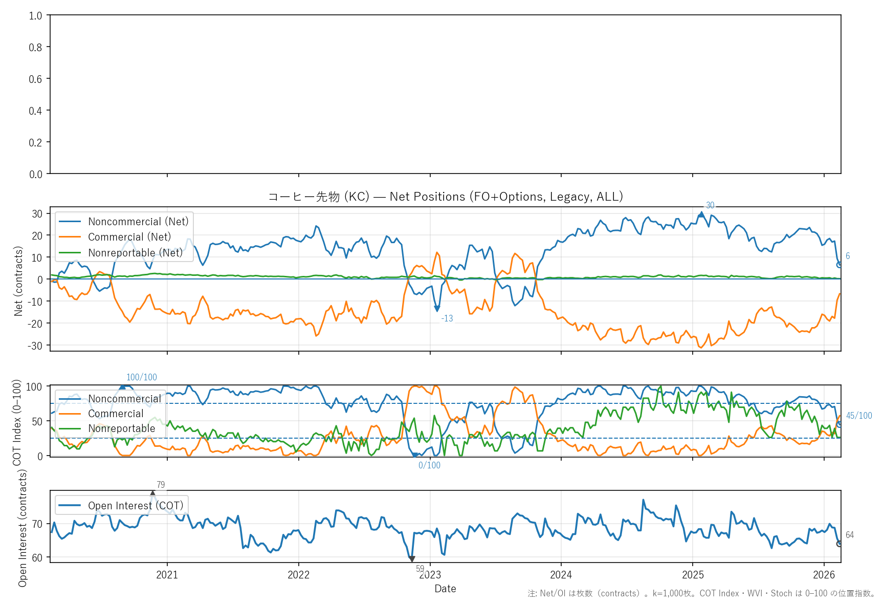Click the Date x-axis label
This screenshot has width=884, height=604.
tap(445, 589)
